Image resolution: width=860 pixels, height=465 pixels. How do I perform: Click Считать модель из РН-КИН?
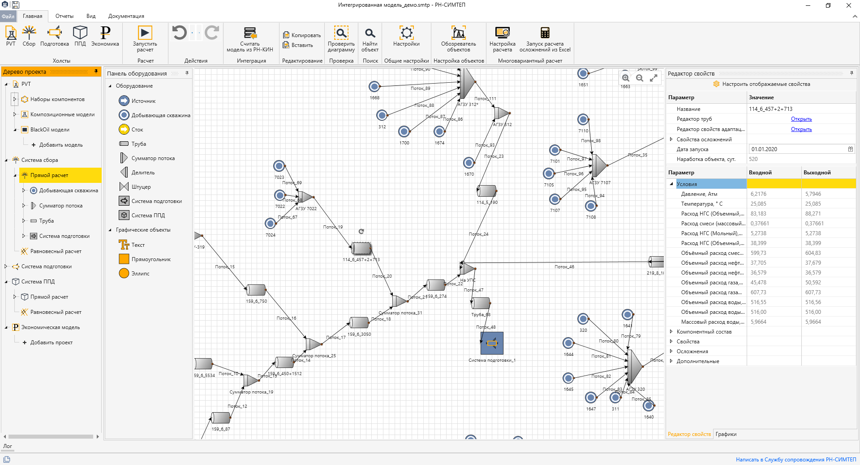pyautogui.click(x=250, y=39)
